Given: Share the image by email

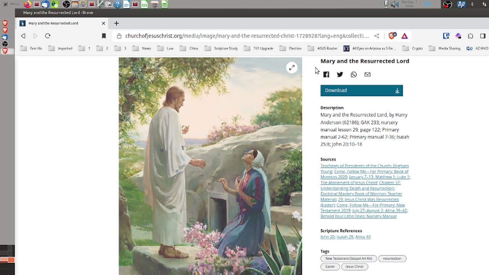Looking at the screenshot, I should (367, 74).
